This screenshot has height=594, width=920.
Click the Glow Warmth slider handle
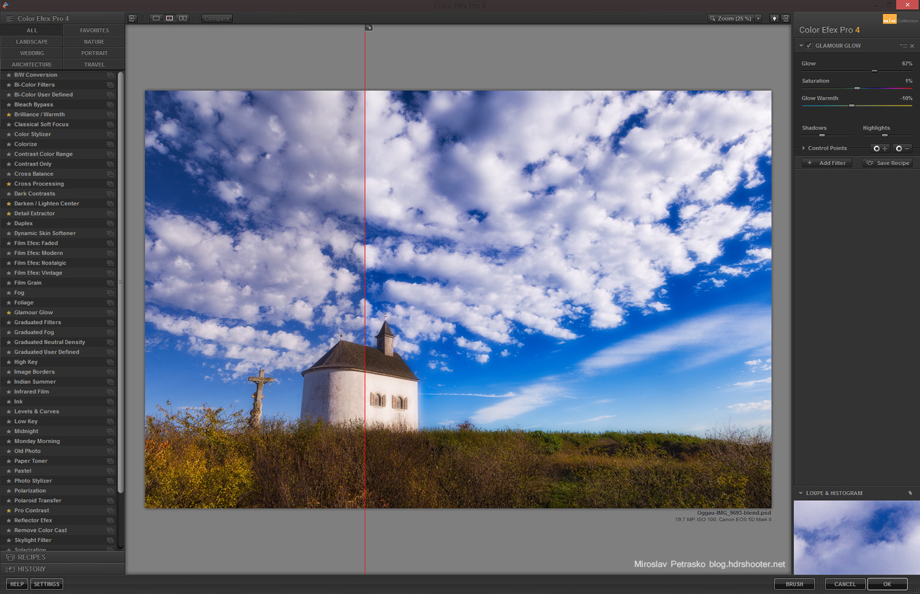pyautogui.click(x=851, y=105)
